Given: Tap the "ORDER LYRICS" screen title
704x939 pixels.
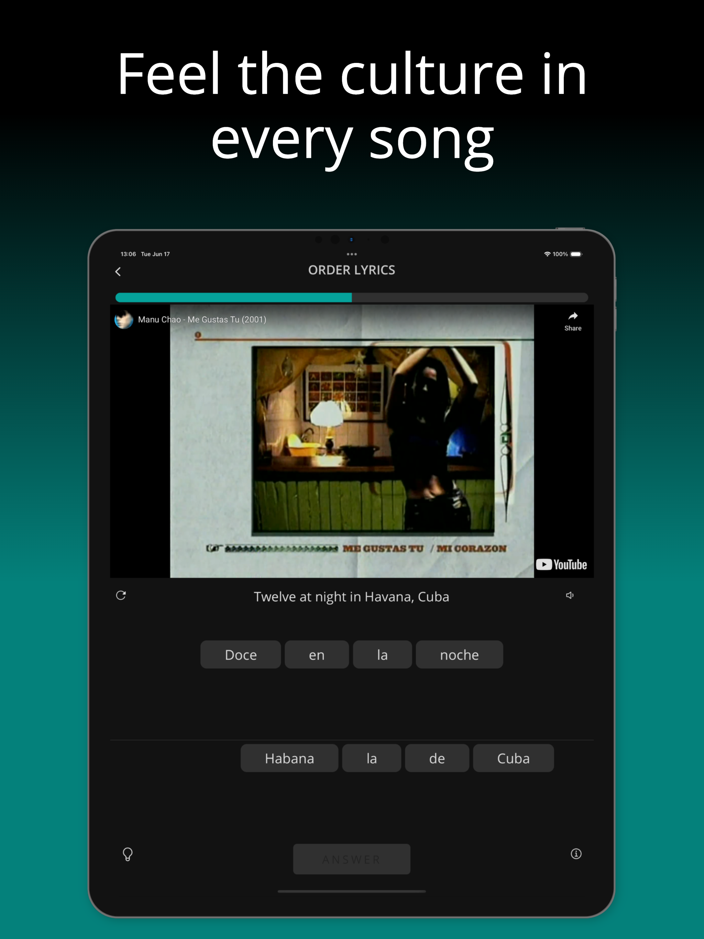Looking at the screenshot, I should pyautogui.click(x=352, y=270).
